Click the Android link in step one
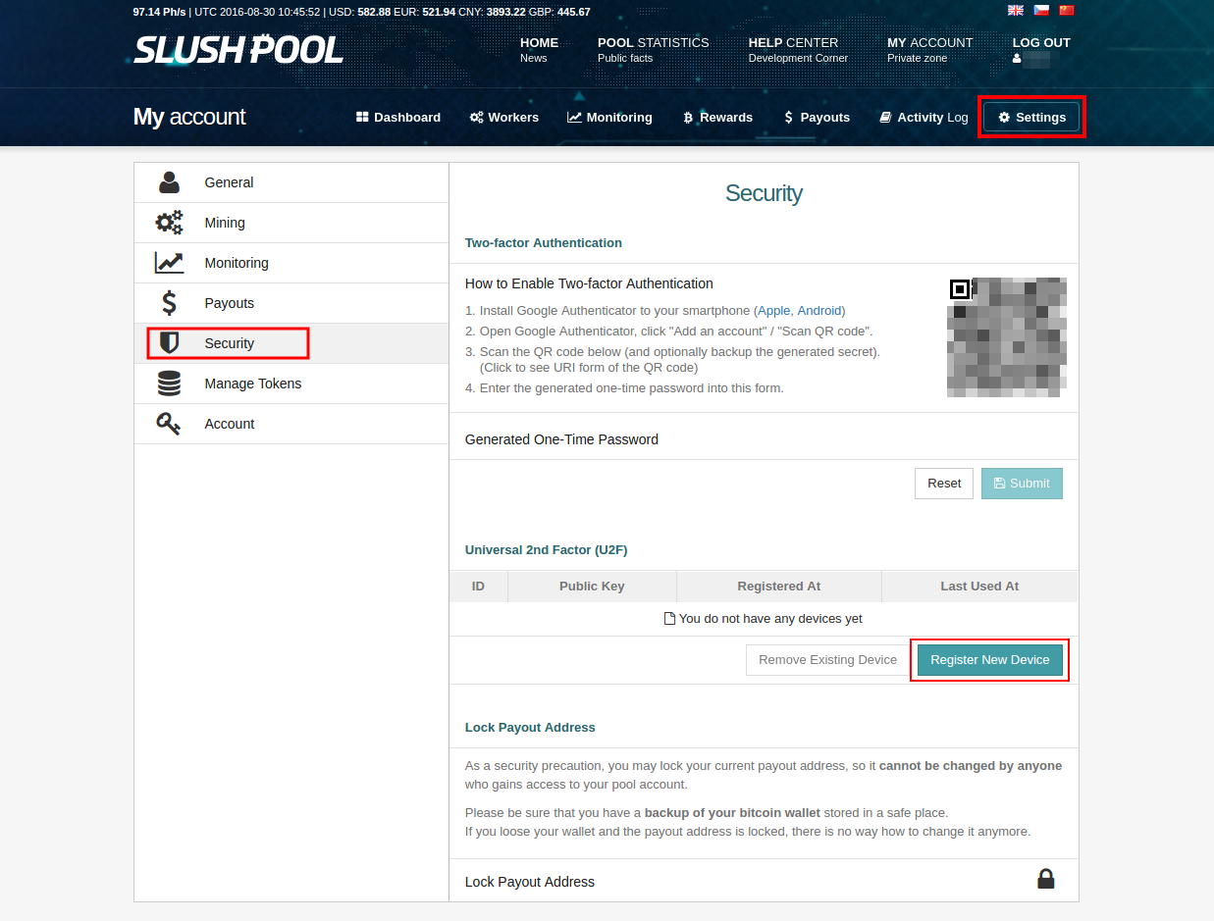This screenshot has width=1214, height=921. point(820,310)
